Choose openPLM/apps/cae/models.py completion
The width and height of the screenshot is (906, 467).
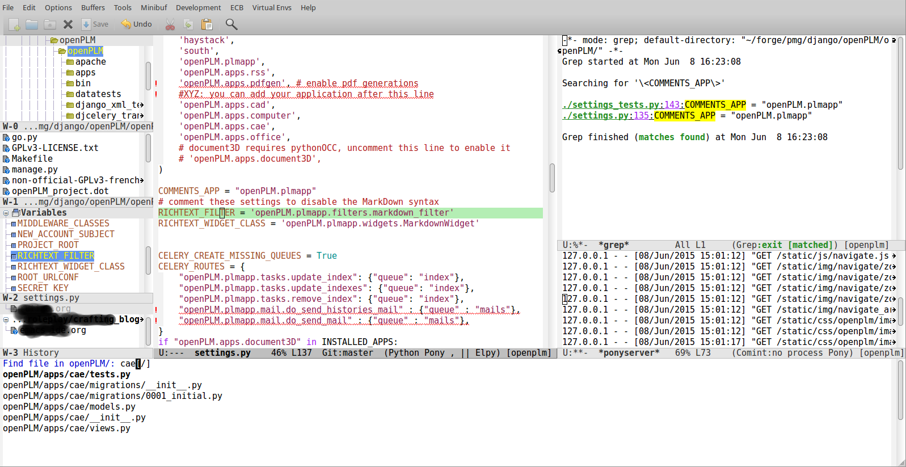click(x=69, y=407)
